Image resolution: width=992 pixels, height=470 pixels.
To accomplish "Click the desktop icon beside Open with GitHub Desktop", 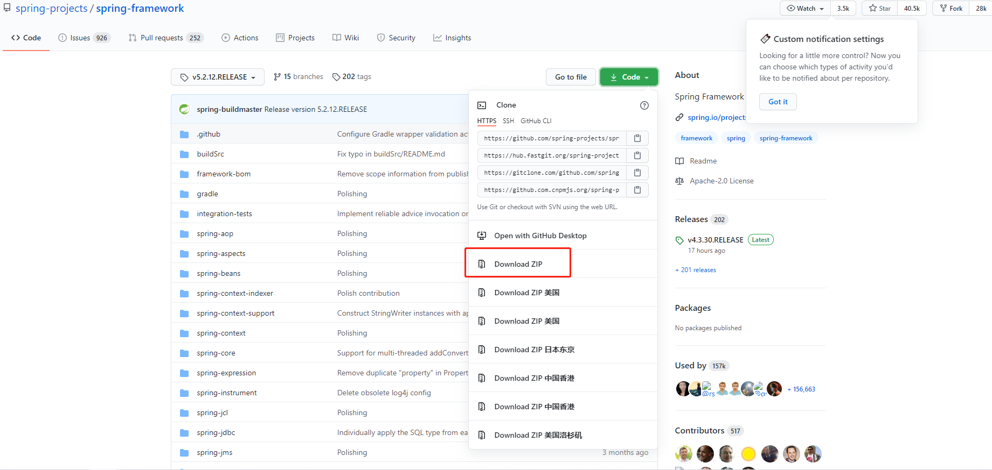I will (482, 236).
